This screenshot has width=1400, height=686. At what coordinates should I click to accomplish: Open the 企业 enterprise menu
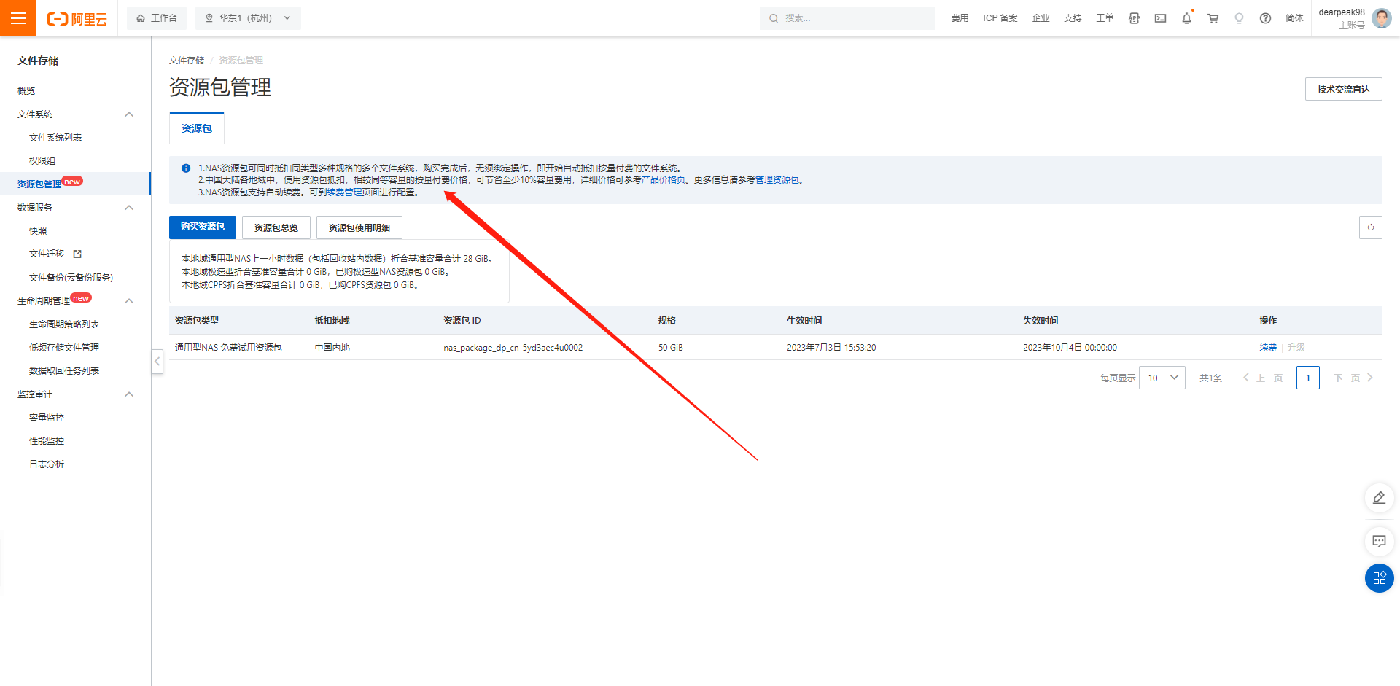[x=1041, y=18]
